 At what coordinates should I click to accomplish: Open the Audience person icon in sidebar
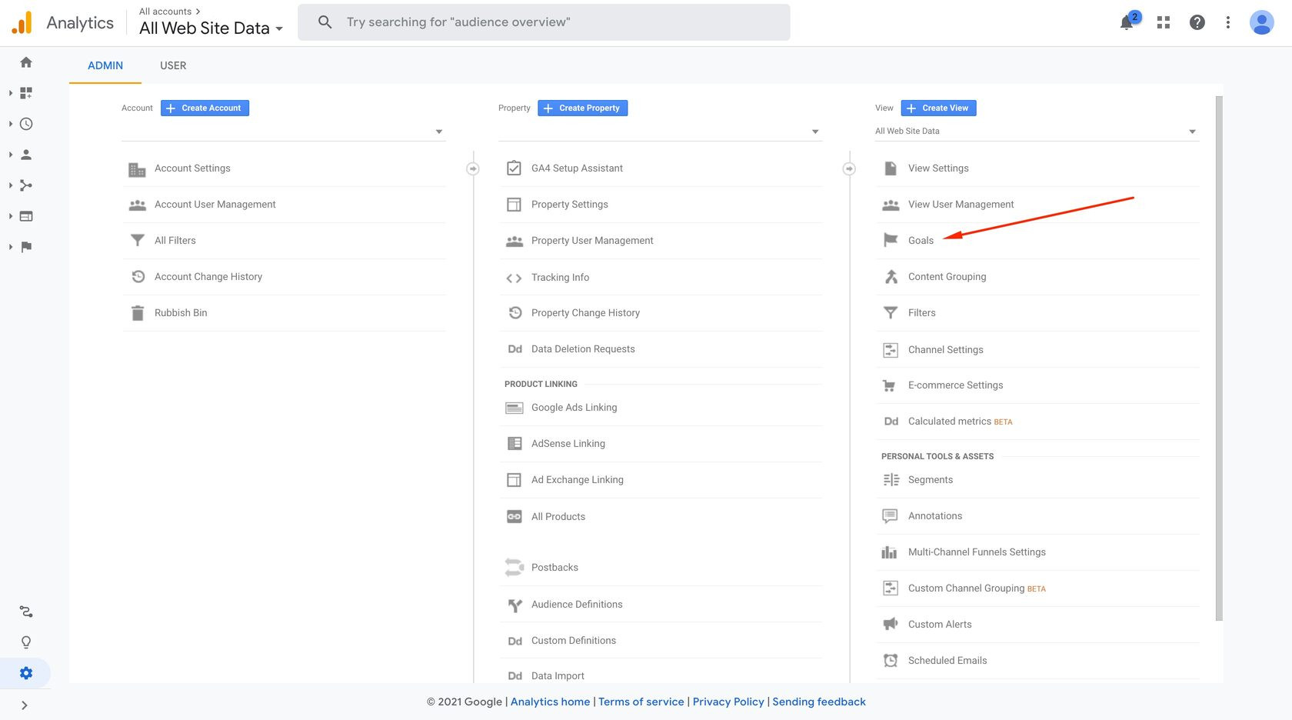click(26, 155)
